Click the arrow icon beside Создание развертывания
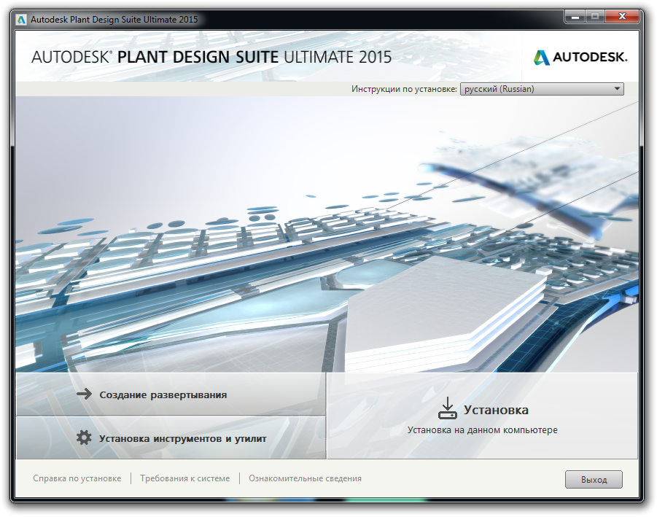This screenshot has height=517, width=657. coord(84,394)
